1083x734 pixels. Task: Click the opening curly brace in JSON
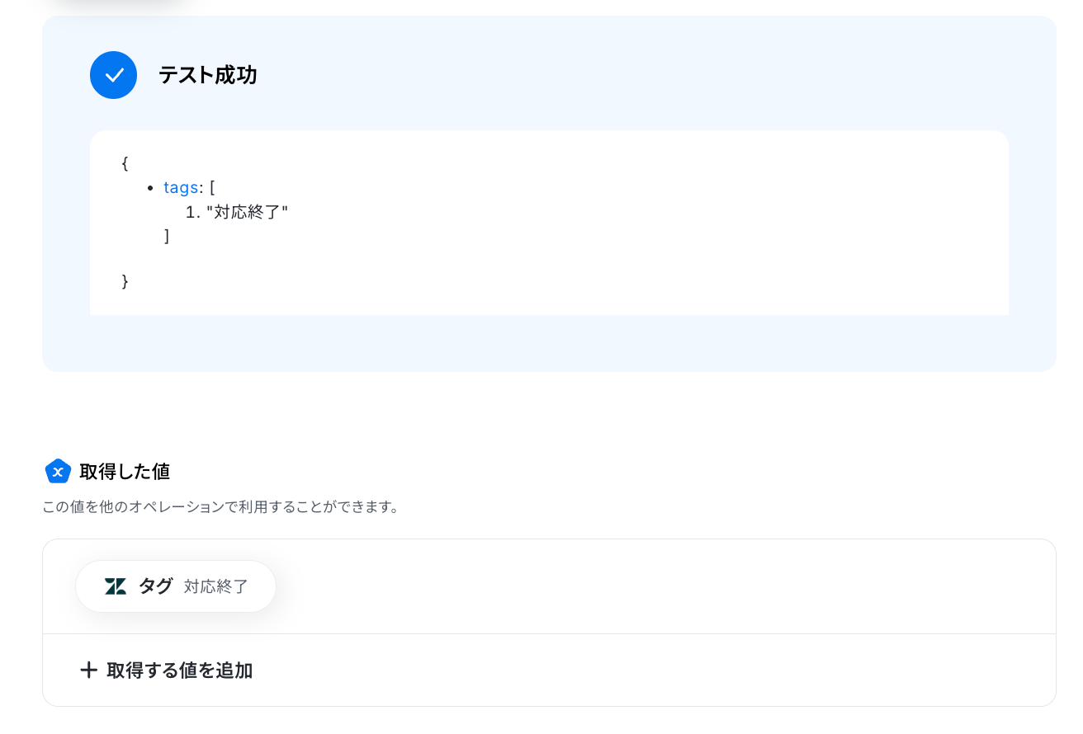tap(125, 163)
